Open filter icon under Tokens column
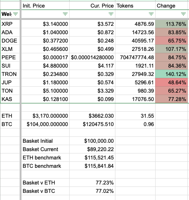Viewport: 189px width, 200px height. [x=151, y=14]
